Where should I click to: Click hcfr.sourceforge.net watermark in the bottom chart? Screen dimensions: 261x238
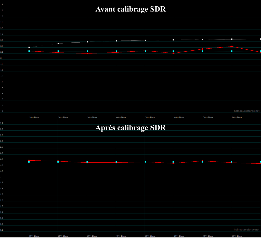tap(246, 230)
